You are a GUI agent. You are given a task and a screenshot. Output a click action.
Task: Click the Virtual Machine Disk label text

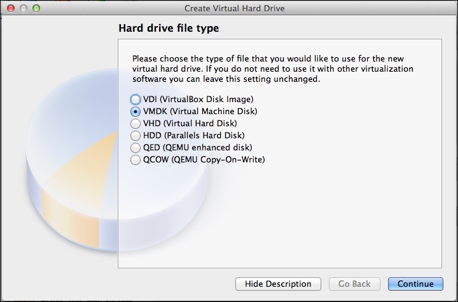(214, 112)
